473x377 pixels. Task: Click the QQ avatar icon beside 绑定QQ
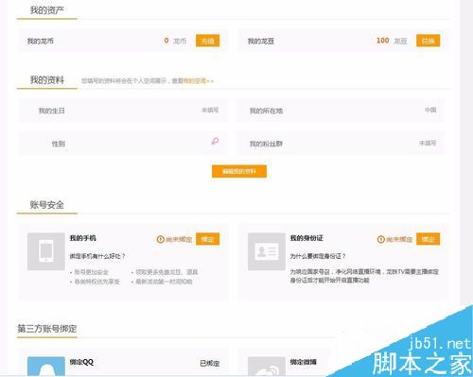46,367
